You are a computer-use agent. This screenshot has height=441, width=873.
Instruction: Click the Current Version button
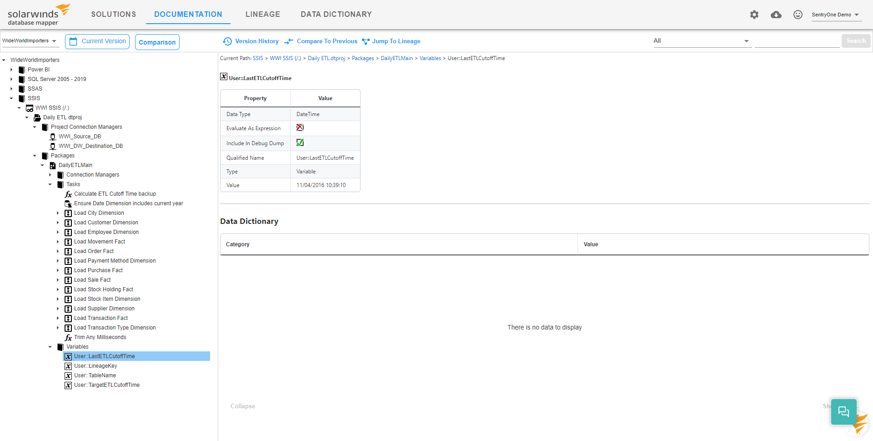[97, 41]
